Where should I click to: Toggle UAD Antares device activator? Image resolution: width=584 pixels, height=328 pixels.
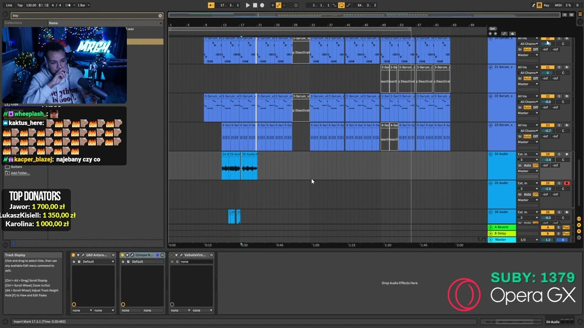(x=73, y=255)
